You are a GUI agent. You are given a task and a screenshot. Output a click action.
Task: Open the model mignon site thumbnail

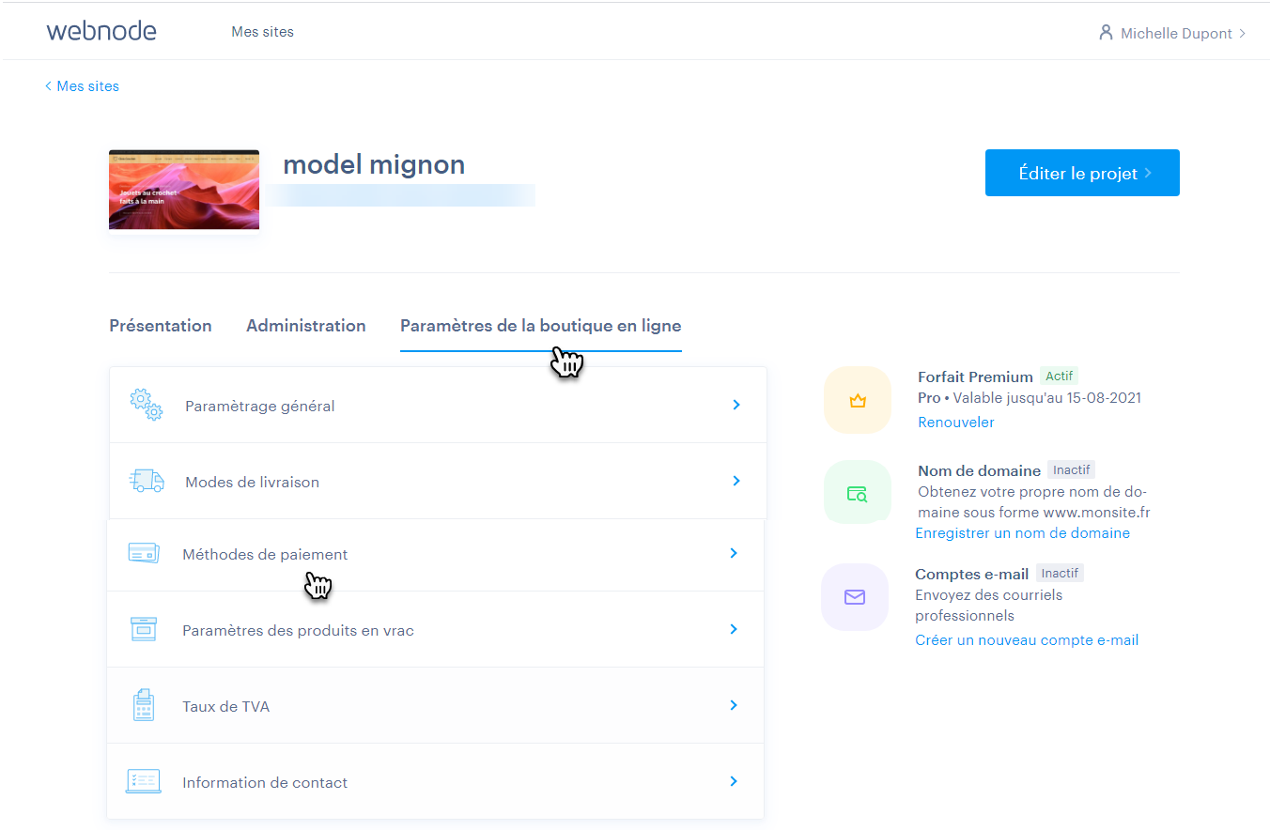point(184,190)
